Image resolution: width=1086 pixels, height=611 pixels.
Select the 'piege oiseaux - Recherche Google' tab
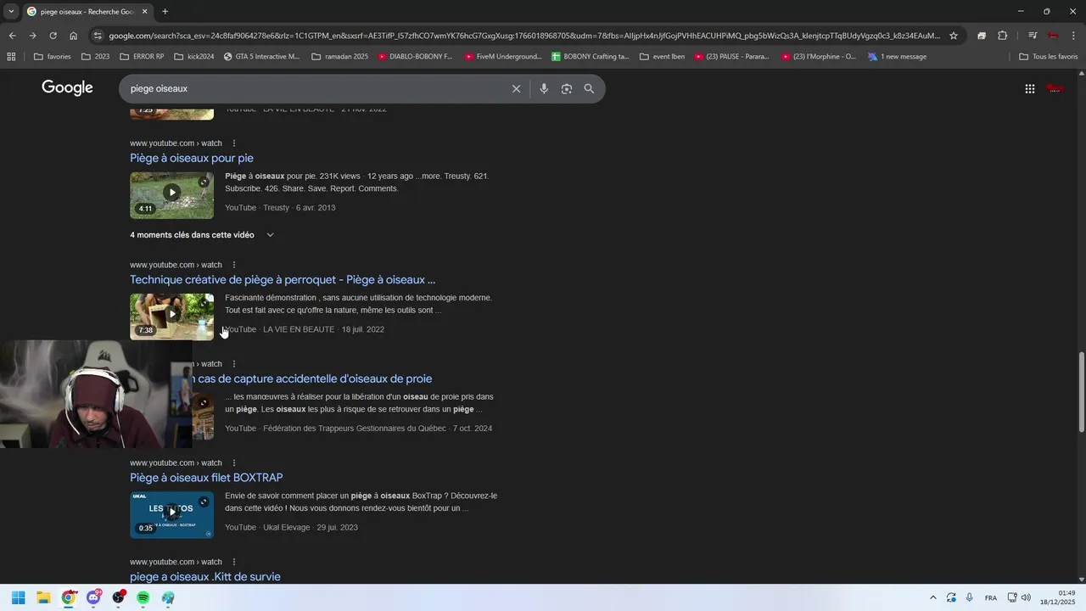(87, 12)
